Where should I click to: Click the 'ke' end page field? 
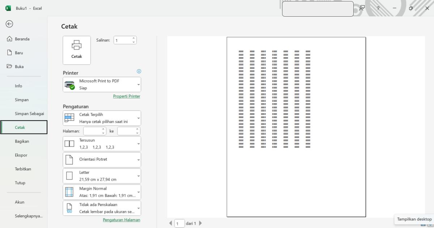(126, 131)
